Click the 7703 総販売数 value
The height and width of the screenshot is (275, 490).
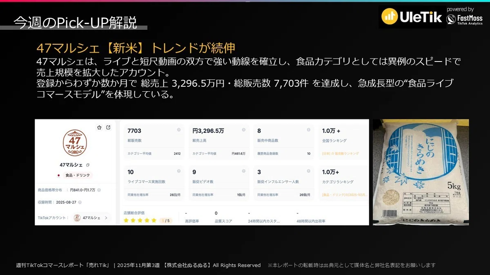point(134,131)
